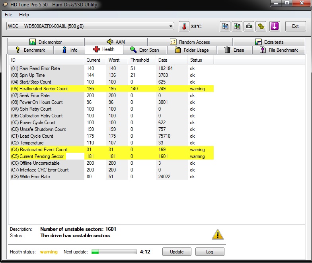Maximize the HD Tune Pro window
The image size is (312, 263).
tap(287, 3)
